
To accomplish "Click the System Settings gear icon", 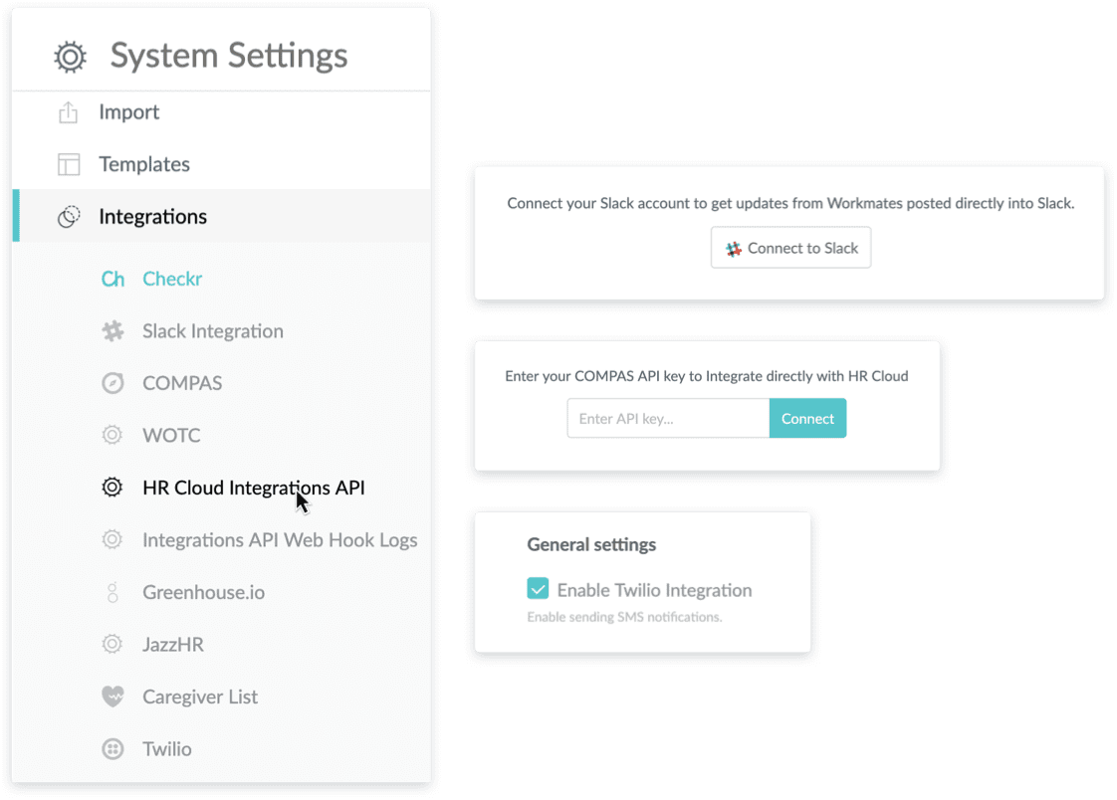I will pyautogui.click(x=69, y=57).
